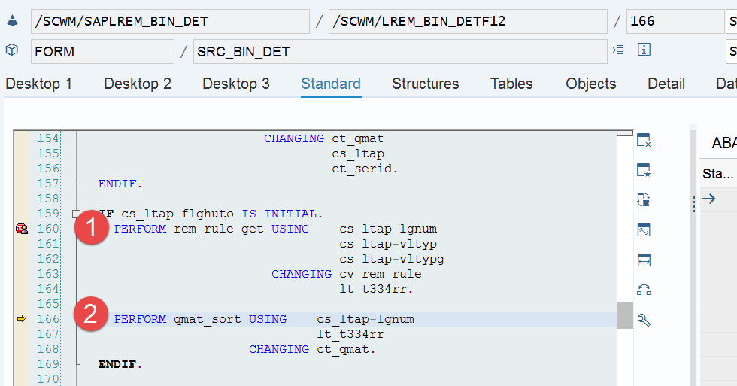This screenshot has height=386, width=737.
Task: Go to the Objects tab
Action: [591, 84]
